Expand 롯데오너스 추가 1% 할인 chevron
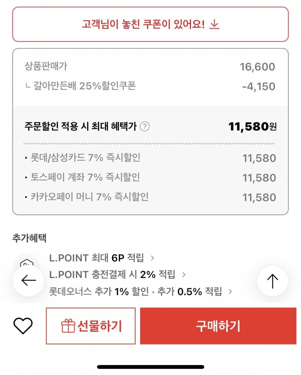The height and width of the screenshot is (375, 301). tap(230, 291)
